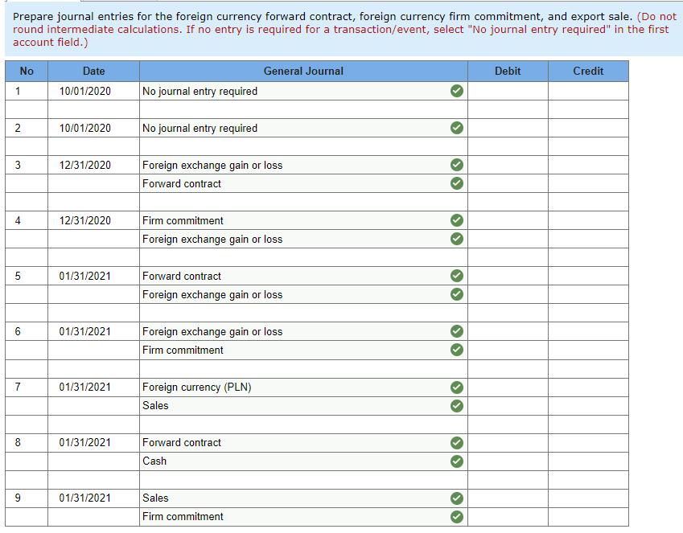Click Credit cell for entry 6 Firm commitment

(588, 350)
